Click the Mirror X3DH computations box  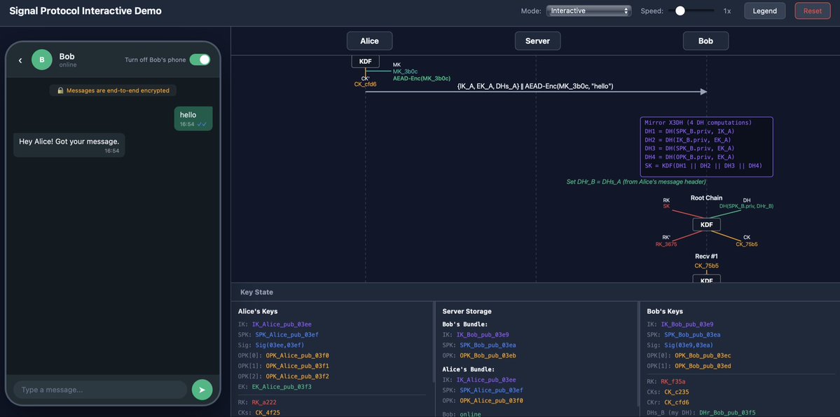point(706,147)
